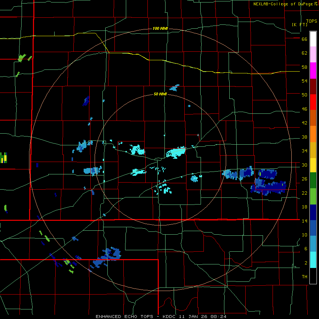Viewport: 319px width, 319px height.
Task: Click the 34 value on the legend
Action: click(x=304, y=151)
